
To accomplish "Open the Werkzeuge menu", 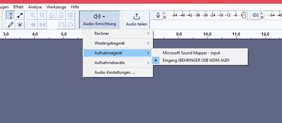I will click(x=56, y=7).
